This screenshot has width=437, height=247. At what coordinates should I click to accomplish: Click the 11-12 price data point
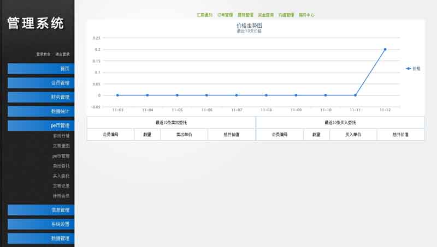[385, 49]
